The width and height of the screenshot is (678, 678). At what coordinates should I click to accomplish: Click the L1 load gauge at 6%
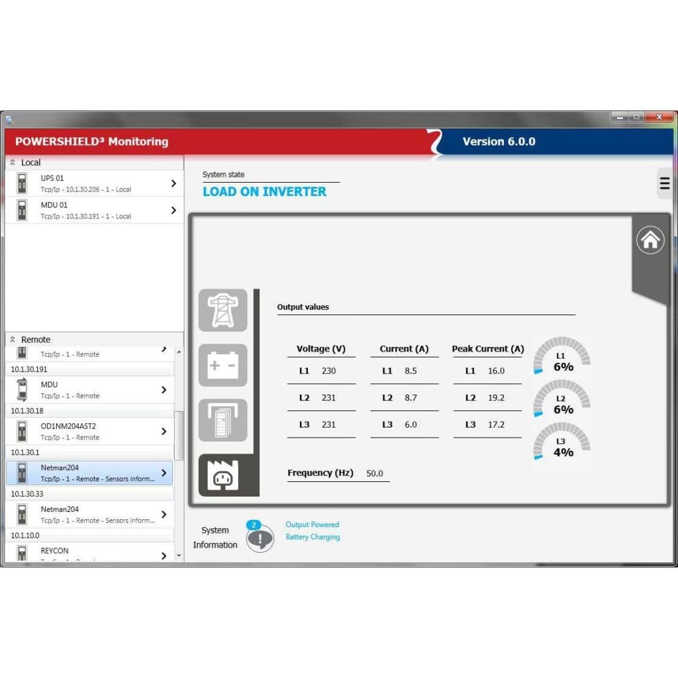click(561, 355)
